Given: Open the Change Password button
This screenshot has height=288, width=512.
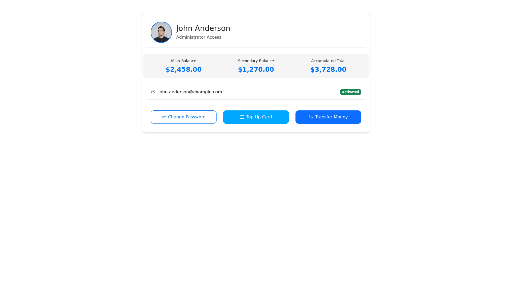Looking at the screenshot, I should tap(183, 117).
